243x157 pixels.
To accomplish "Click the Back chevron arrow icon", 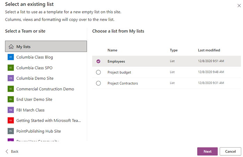I will 7,151.
